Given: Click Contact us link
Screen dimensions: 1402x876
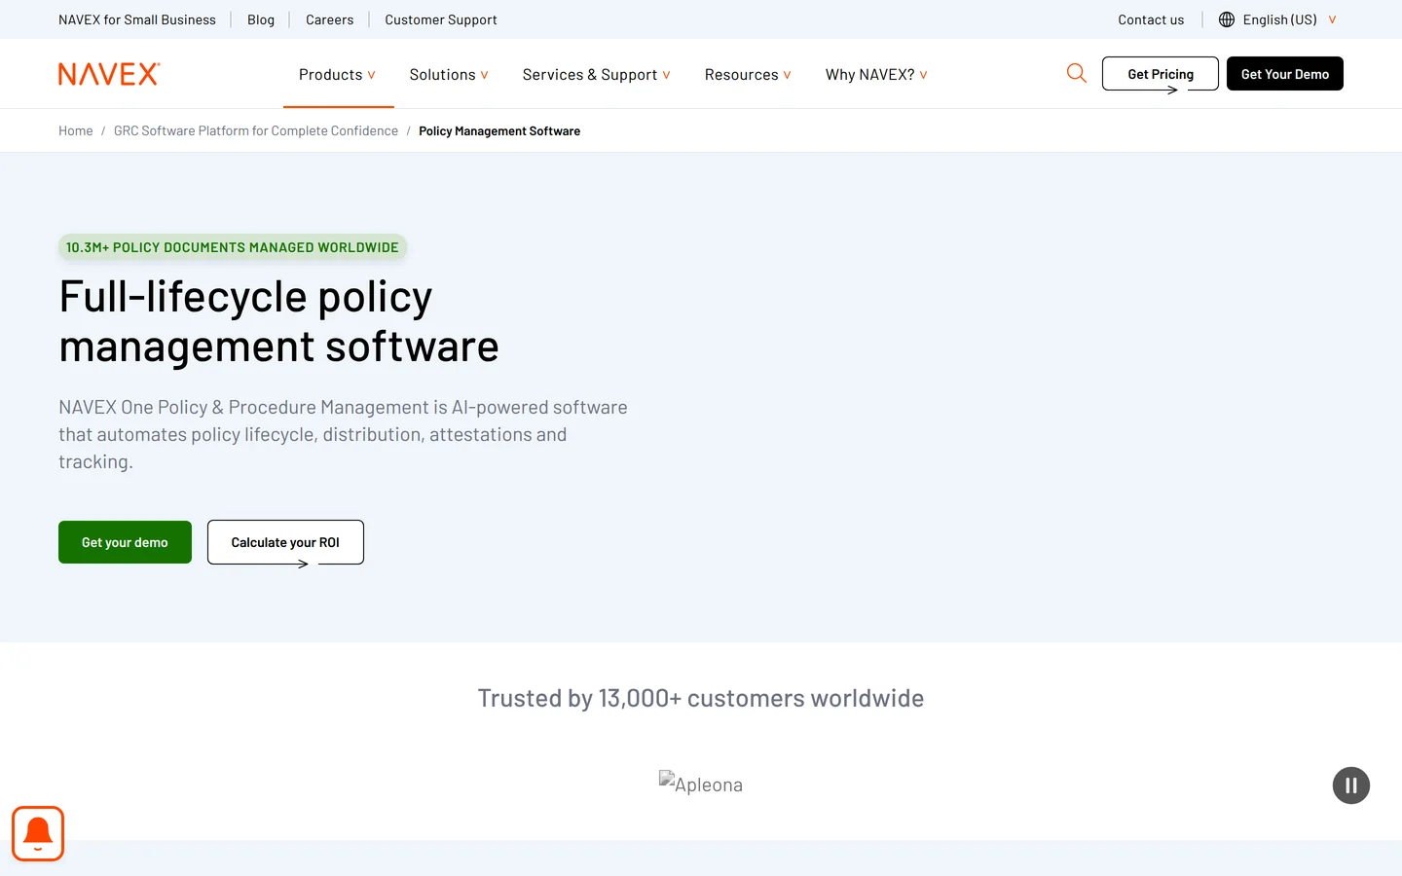Looking at the screenshot, I should (x=1151, y=19).
